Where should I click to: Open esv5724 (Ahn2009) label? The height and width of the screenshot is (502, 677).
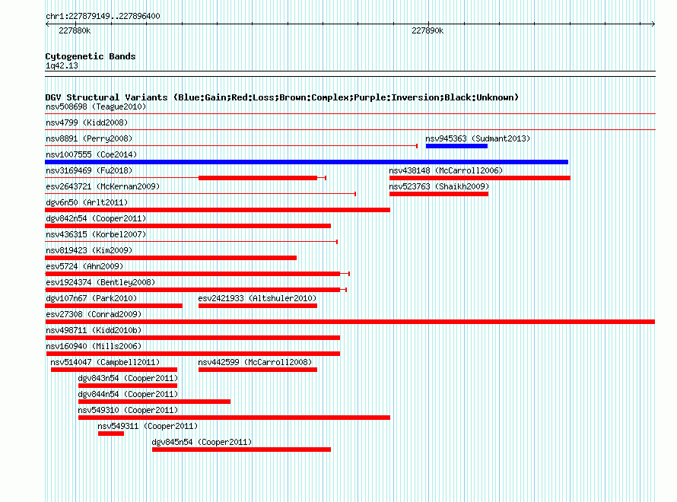tap(84, 266)
